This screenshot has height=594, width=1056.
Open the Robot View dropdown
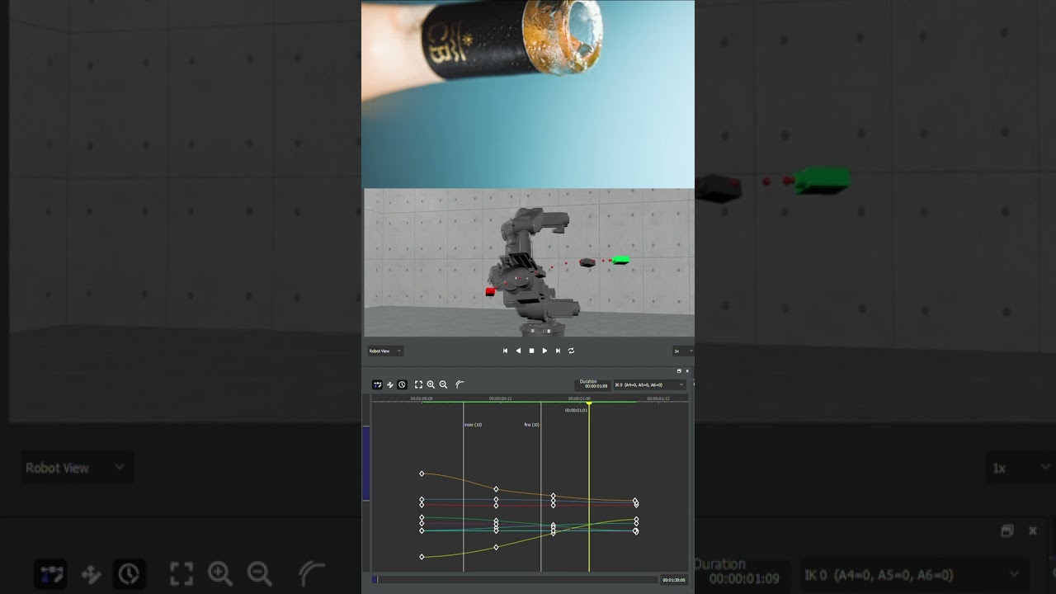pos(385,351)
